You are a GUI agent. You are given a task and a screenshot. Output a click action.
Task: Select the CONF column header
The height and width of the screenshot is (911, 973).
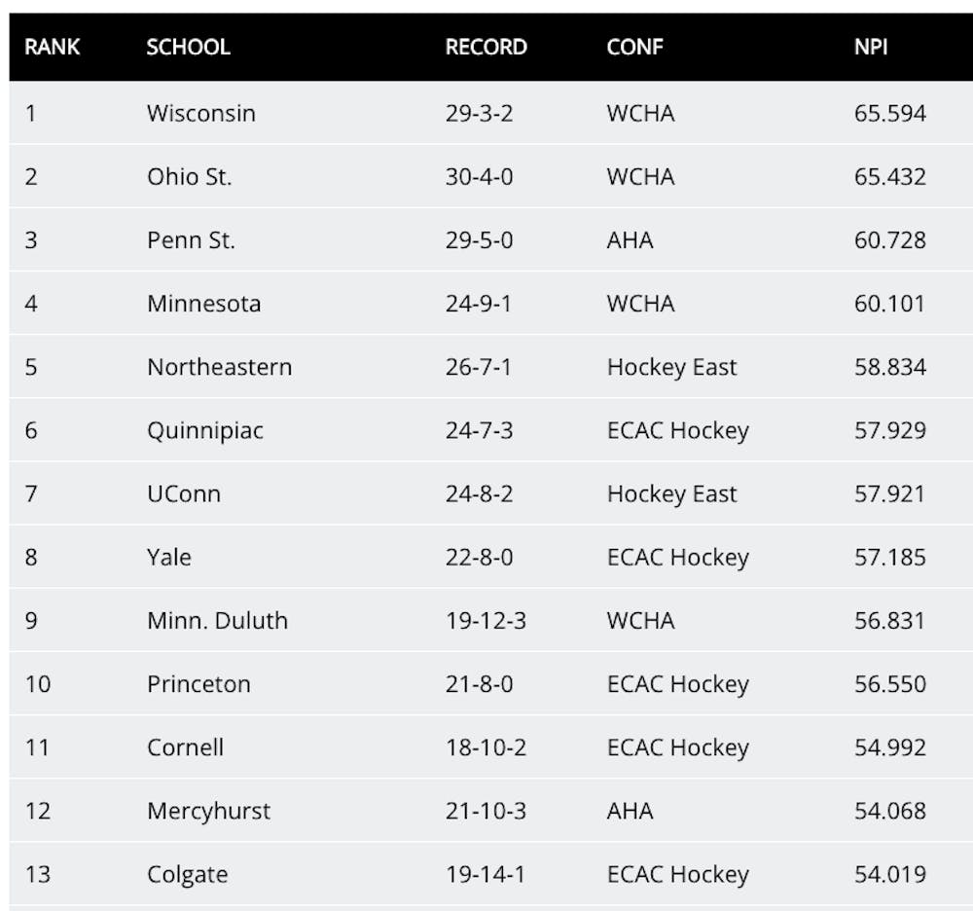coord(634,47)
